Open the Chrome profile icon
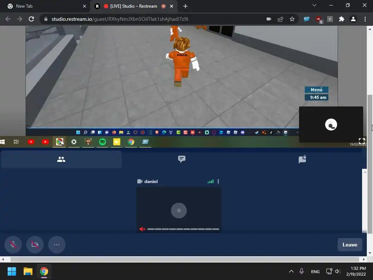 click(353, 19)
